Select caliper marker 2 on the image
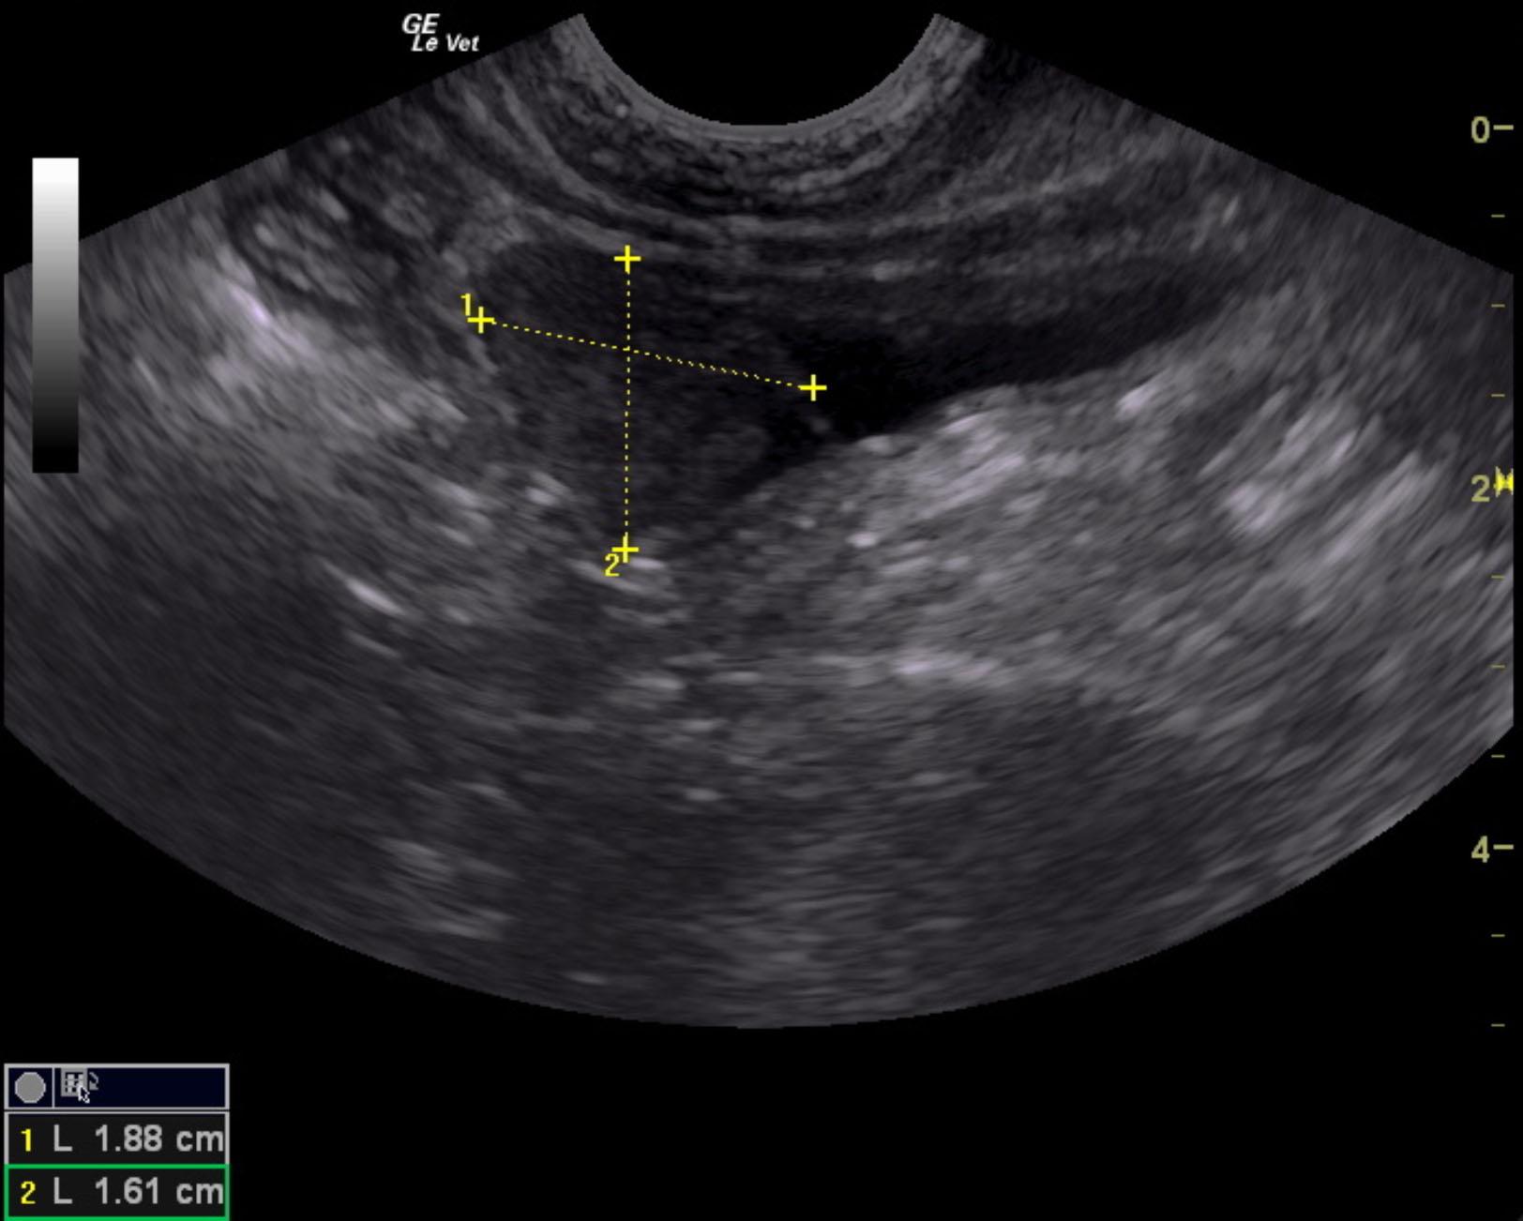This screenshot has height=1221, width=1523. click(624, 549)
